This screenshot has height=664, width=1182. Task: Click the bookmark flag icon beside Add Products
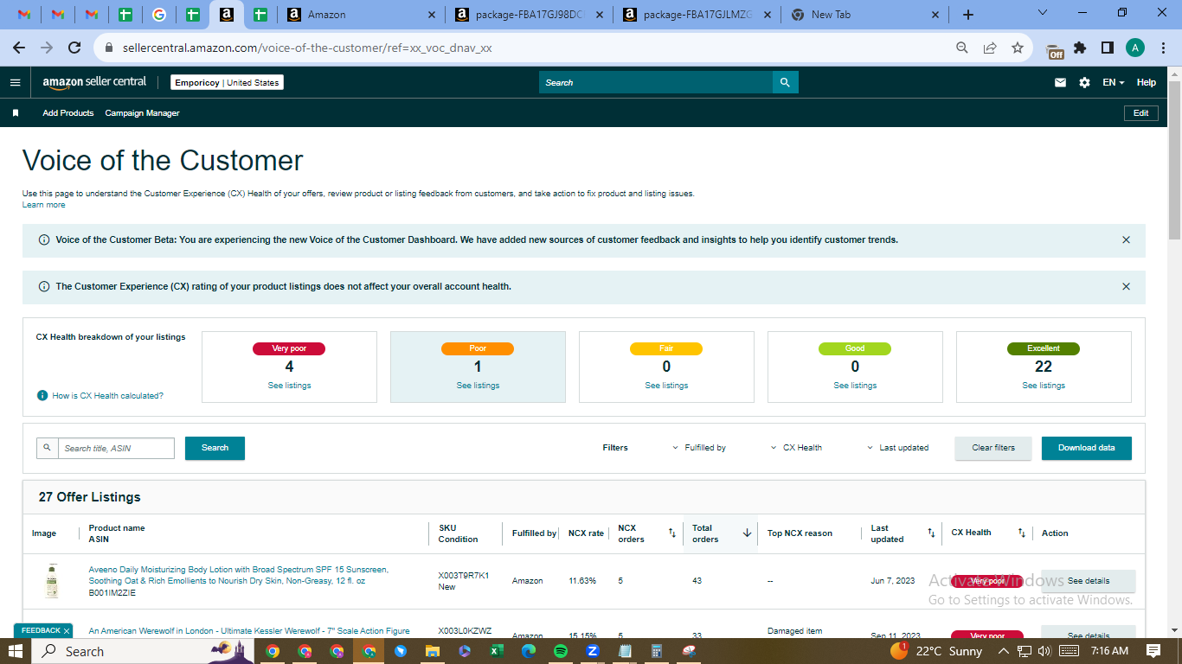15,113
